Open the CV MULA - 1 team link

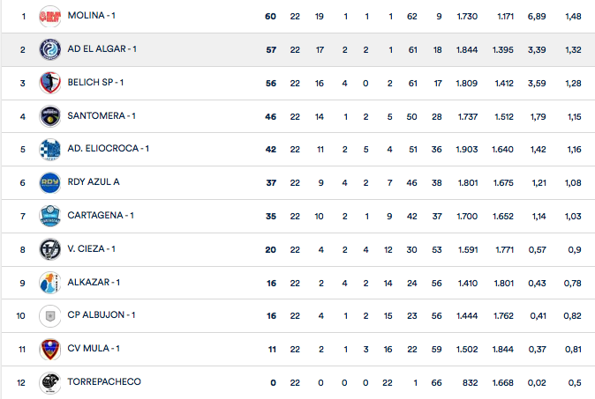94,348
